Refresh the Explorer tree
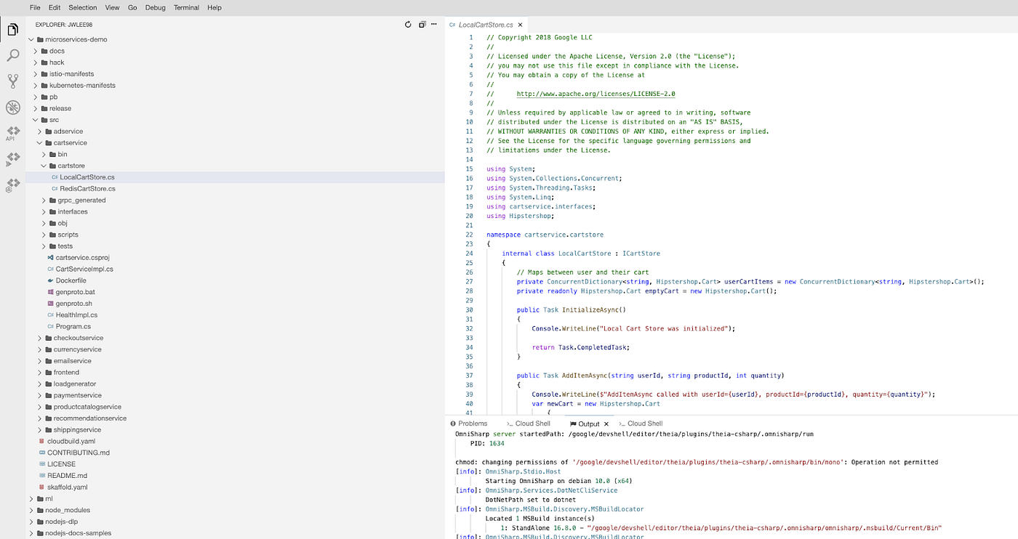Screen dimensions: 1018x539 408,25
